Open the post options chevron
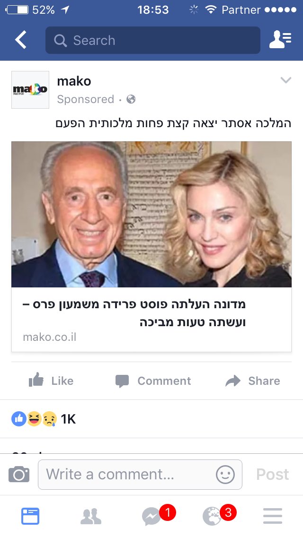 tap(286, 80)
